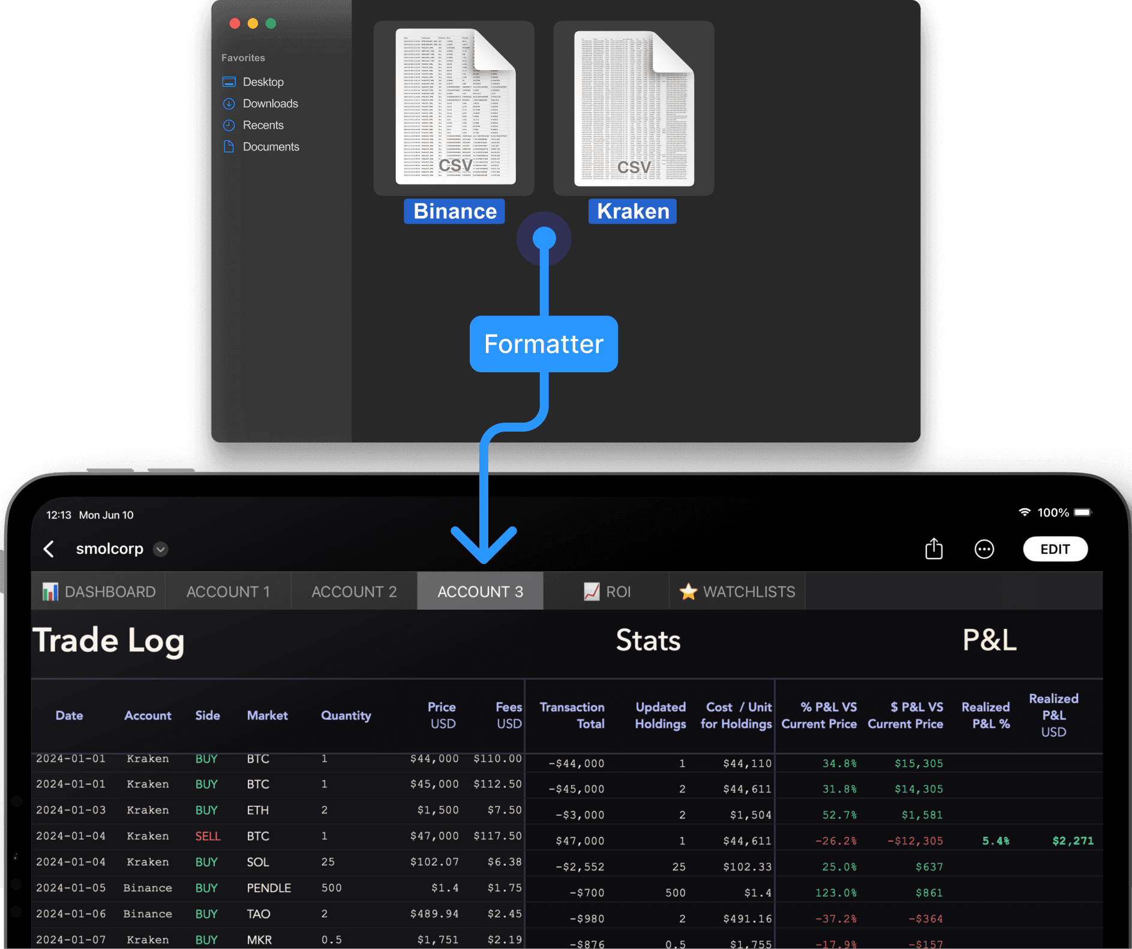Switch to the DASHBOARD tab
The height and width of the screenshot is (949, 1132).
99,592
